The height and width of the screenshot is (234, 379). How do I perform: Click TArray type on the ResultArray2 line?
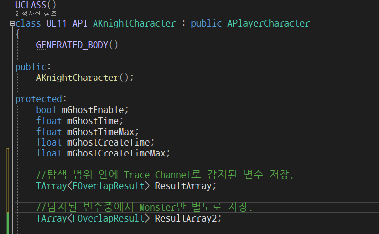52,218
